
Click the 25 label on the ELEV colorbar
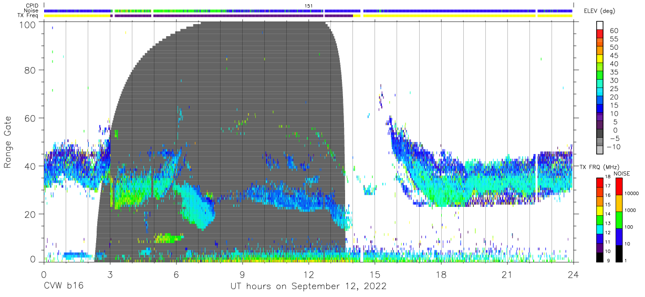tap(613, 89)
